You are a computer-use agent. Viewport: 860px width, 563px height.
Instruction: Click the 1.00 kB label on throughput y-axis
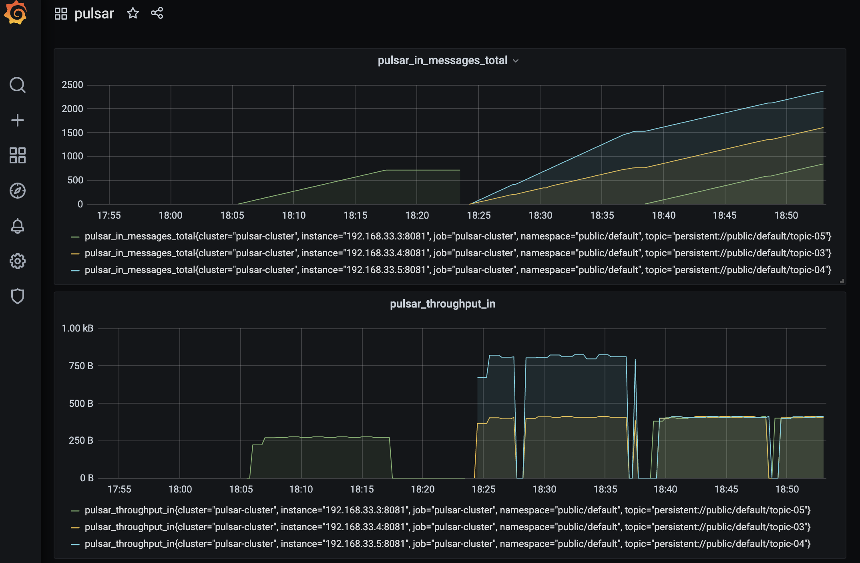[77, 328]
